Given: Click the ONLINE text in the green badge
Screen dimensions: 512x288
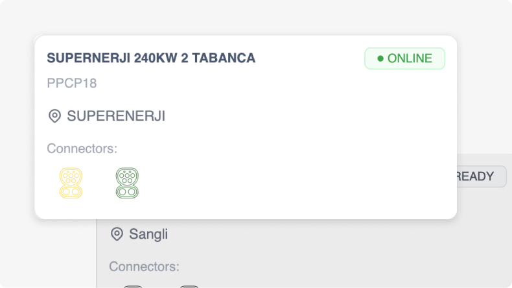Looking at the screenshot, I should click(410, 58).
